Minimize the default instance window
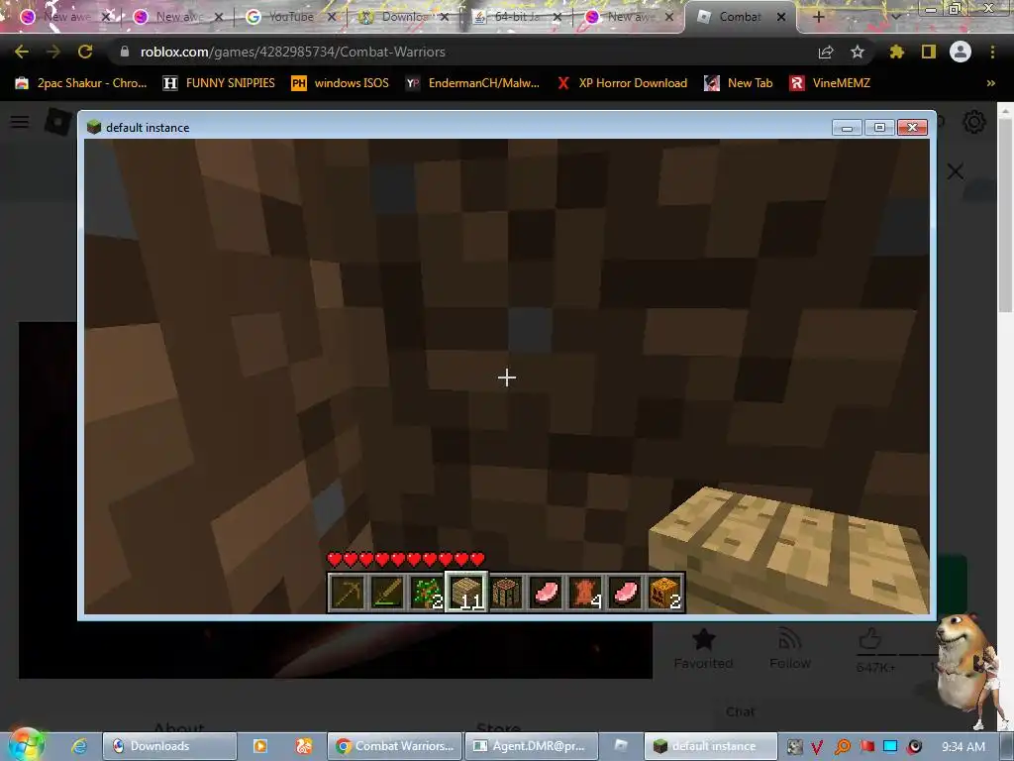The height and width of the screenshot is (761, 1014). click(847, 128)
